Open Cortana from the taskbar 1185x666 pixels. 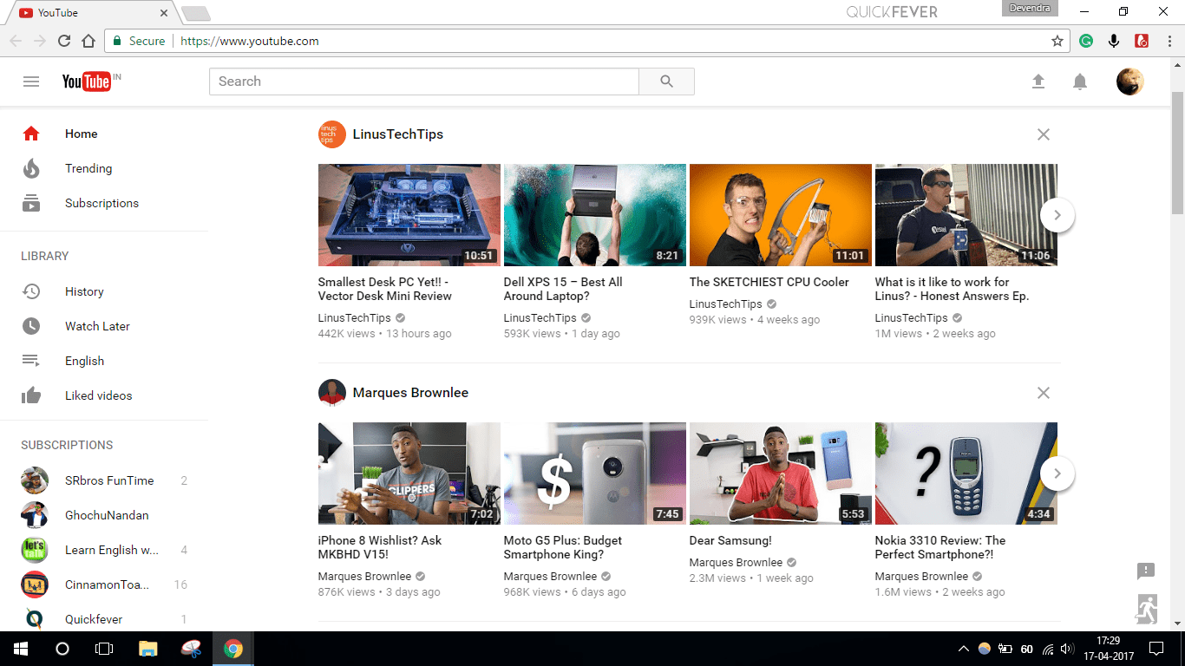click(62, 649)
